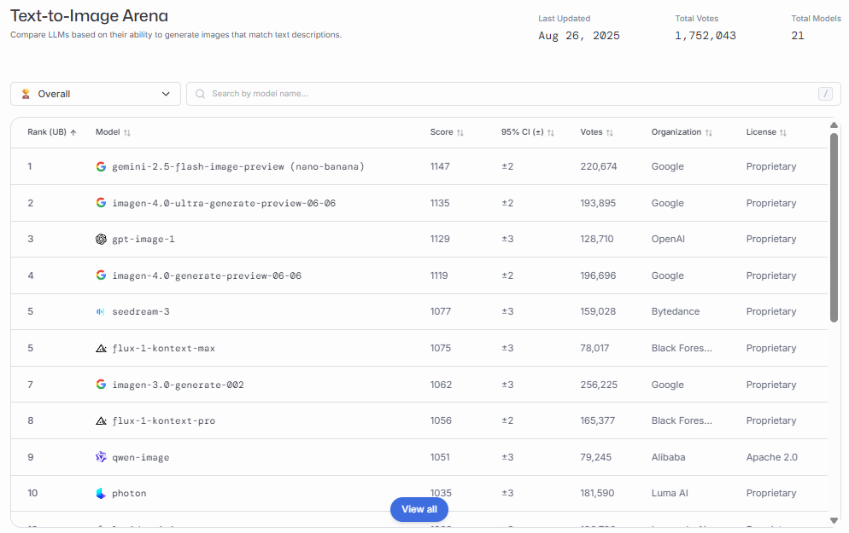
Task: Click the magnifier search icon
Action: pos(201,94)
